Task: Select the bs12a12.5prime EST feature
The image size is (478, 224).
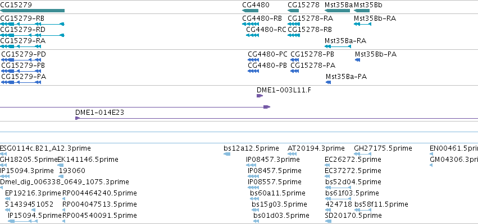Action: tap(227, 154)
